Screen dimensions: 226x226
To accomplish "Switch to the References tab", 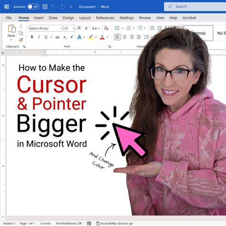I will click(105, 18).
